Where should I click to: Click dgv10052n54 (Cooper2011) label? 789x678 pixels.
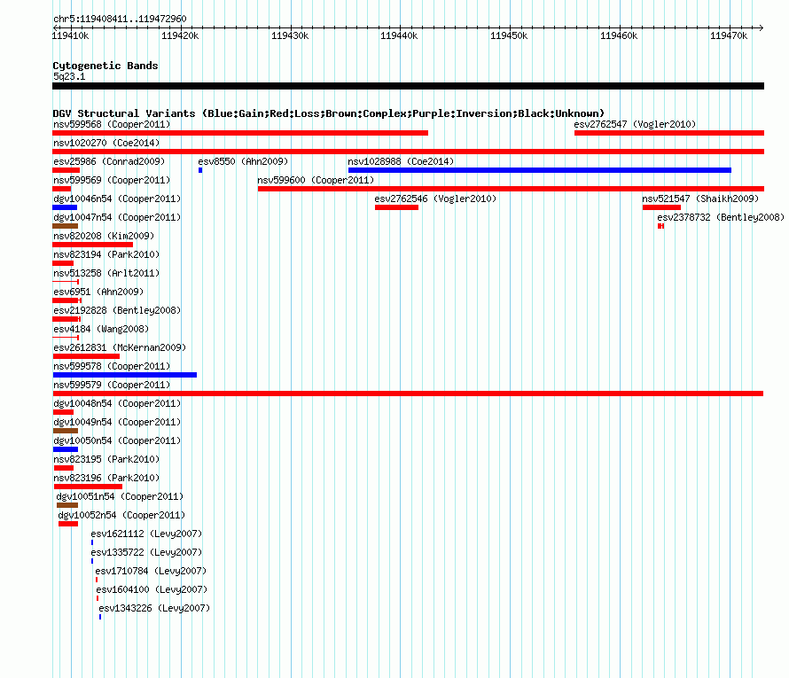(121, 515)
